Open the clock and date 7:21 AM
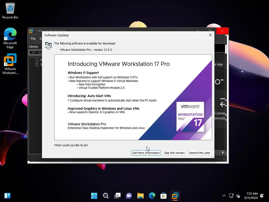Screen dimensions: 269x202 251,196
